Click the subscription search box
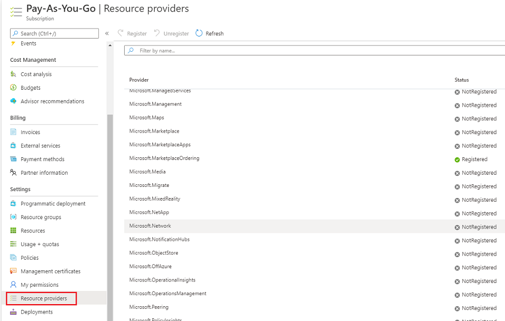This screenshot has width=505, height=321. coord(54,33)
